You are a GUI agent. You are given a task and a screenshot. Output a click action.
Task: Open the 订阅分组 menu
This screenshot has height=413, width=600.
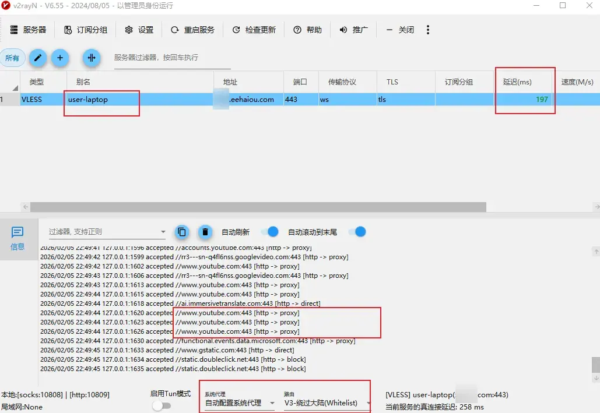pyautogui.click(x=86, y=30)
